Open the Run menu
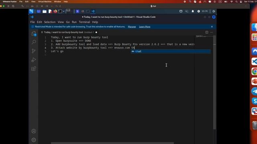Viewport: 257px width, 144px height. tap(74, 22)
